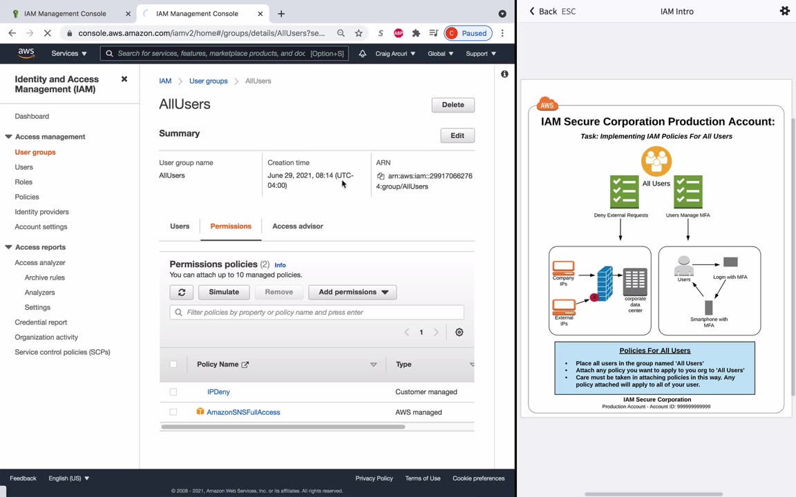The image size is (796, 497).
Task: Switch to the Users tab
Action: [x=180, y=226]
